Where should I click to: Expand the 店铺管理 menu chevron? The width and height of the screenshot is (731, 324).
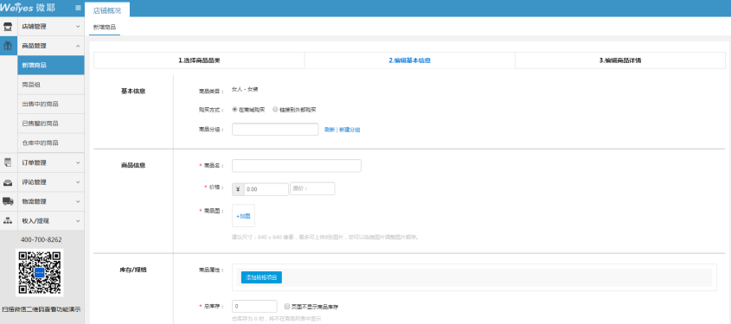pyautogui.click(x=78, y=27)
